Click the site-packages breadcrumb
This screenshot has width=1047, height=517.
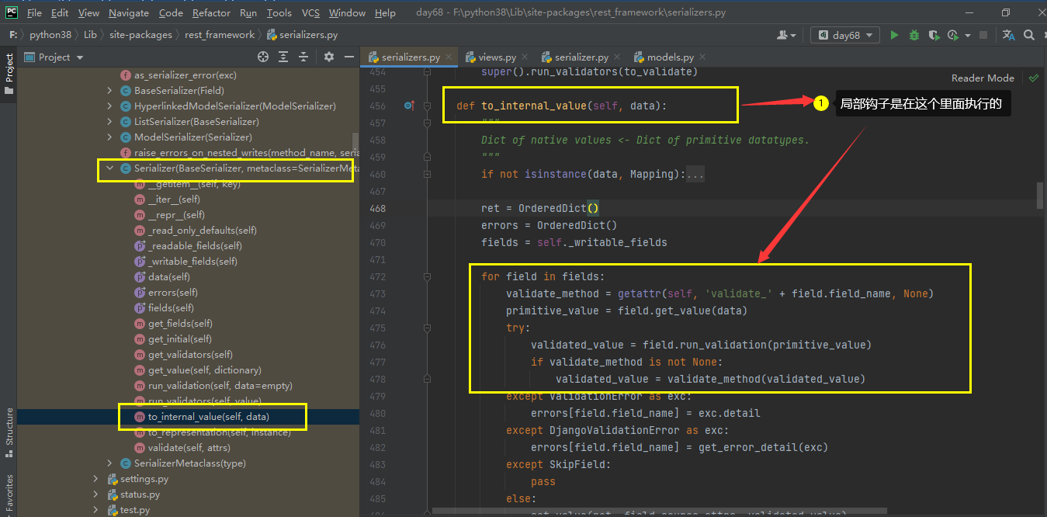click(x=140, y=35)
